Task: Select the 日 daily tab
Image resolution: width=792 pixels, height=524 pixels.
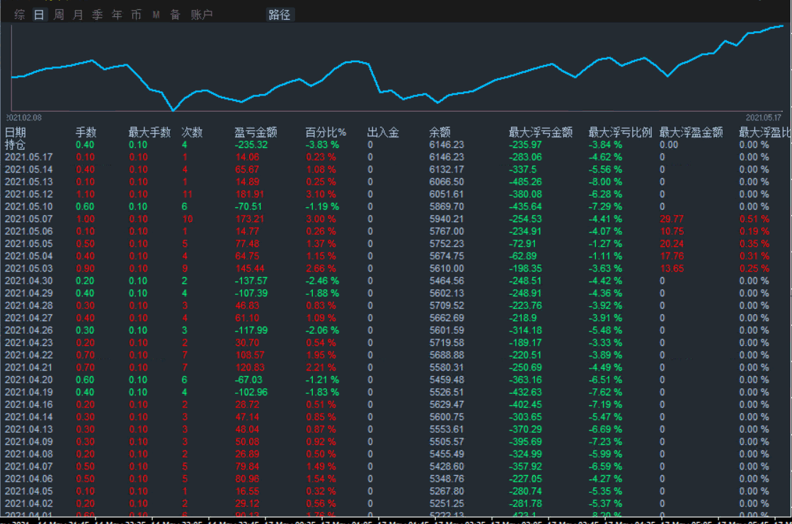Action: pos(40,15)
